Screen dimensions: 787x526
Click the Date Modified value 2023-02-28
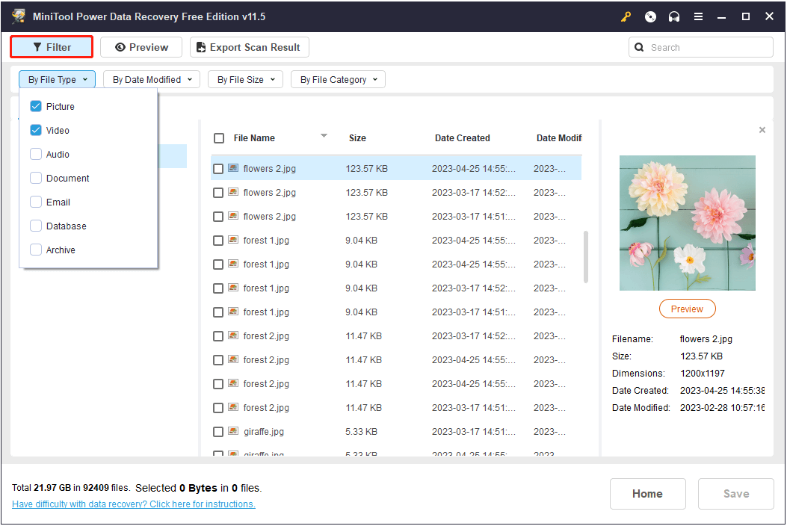click(722, 407)
